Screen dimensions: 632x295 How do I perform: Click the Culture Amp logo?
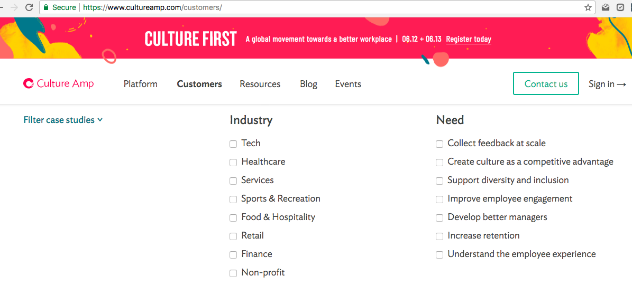(59, 84)
